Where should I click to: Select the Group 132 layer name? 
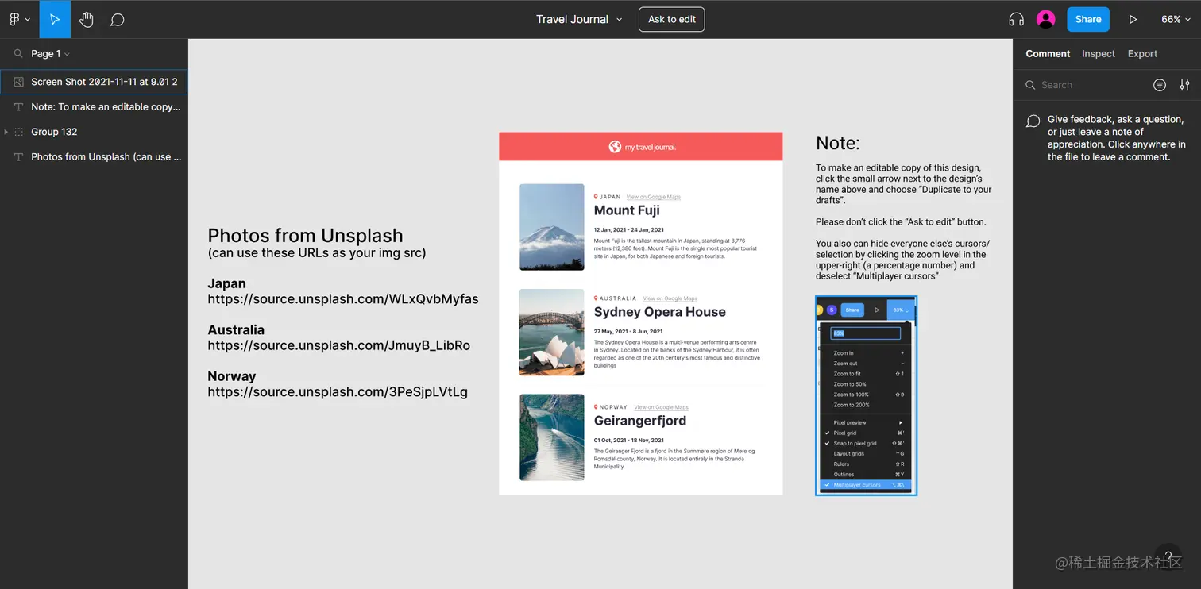(x=54, y=132)
